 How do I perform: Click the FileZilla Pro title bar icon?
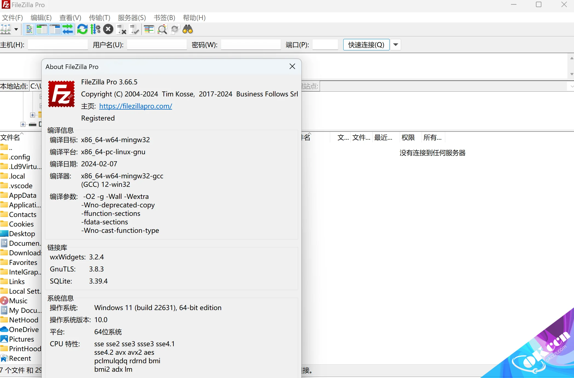pos(5,5)
